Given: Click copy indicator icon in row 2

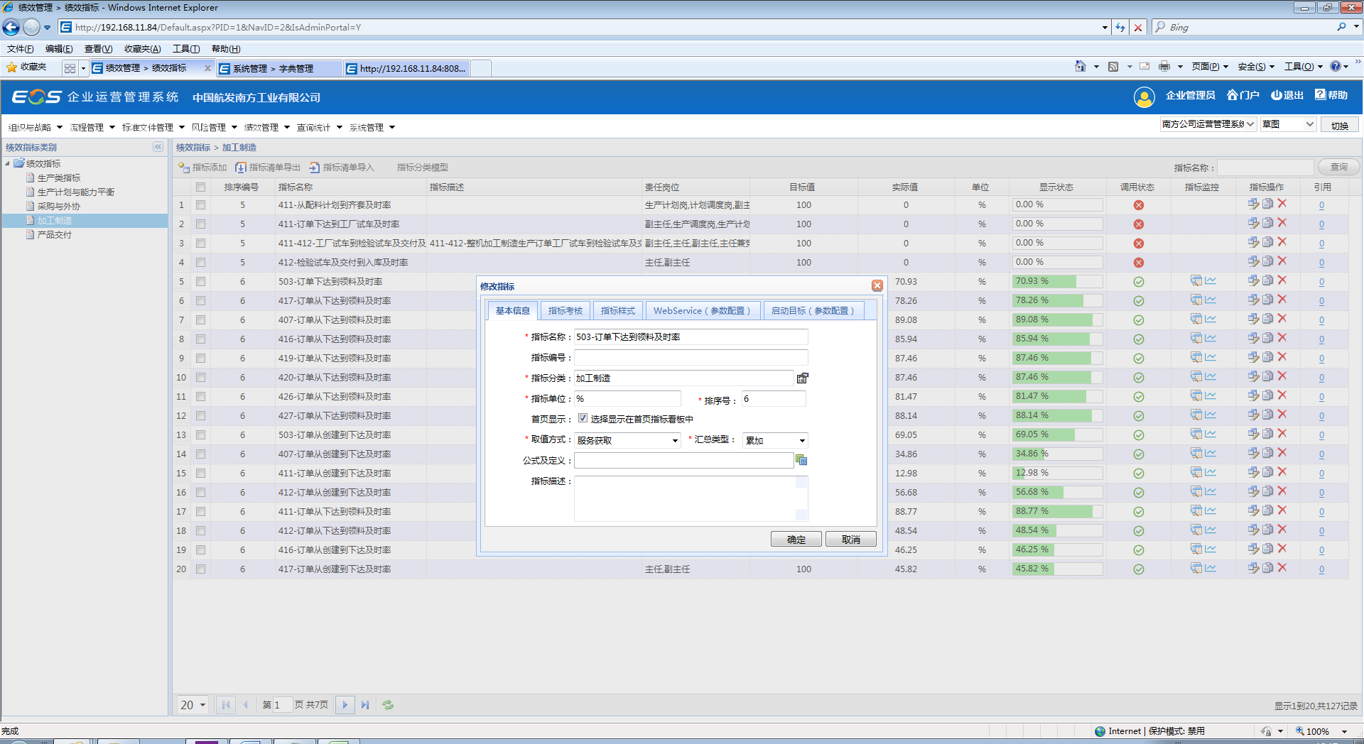Looking at the screenshot, I should click(1267, 223).
